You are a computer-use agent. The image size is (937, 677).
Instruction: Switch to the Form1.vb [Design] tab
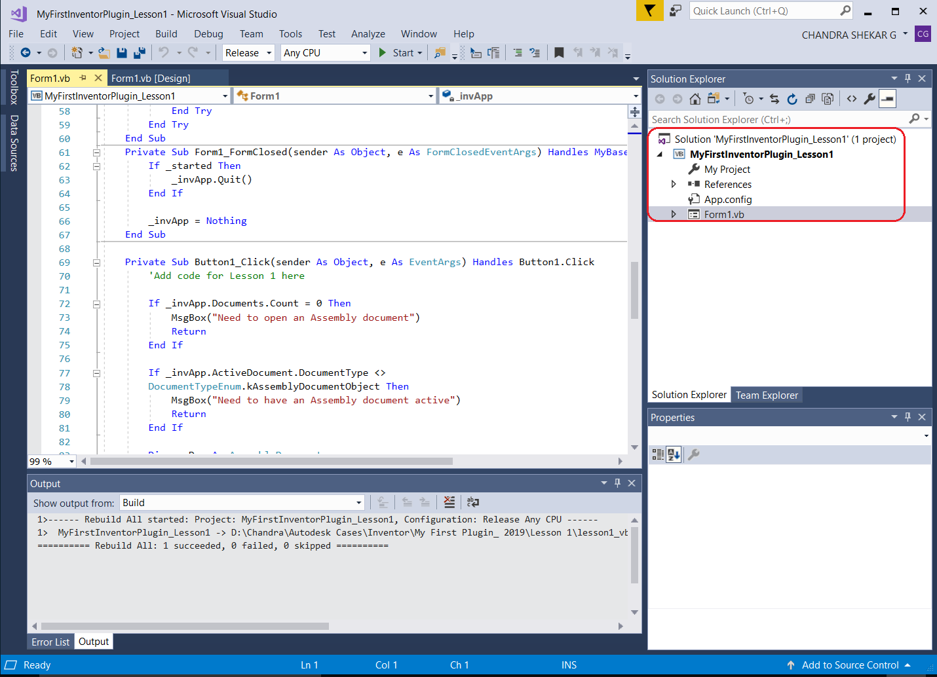tap(151, 79)
